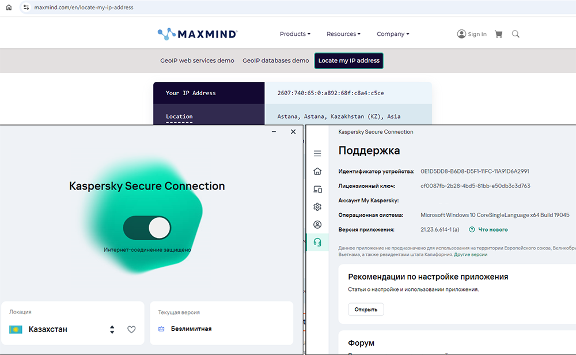576x355 pixels.
Task: Click the operating system value text
Action: pos(495,215)
